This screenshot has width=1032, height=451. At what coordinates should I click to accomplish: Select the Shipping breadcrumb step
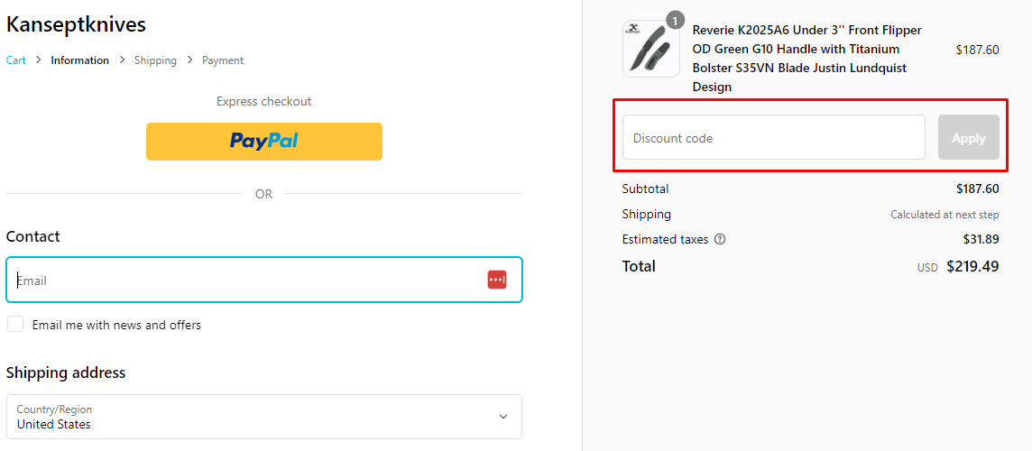tap(155, 60)
